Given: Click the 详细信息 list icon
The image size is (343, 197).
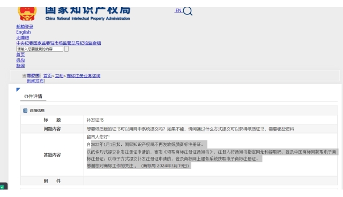Looking at the screenshot, I should coord(25,111).
